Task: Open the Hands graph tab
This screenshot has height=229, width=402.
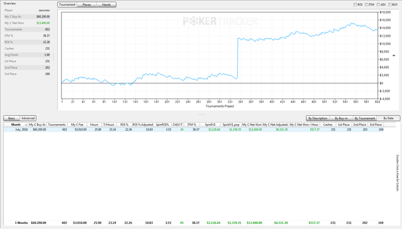Action: (x=106, y=5)
